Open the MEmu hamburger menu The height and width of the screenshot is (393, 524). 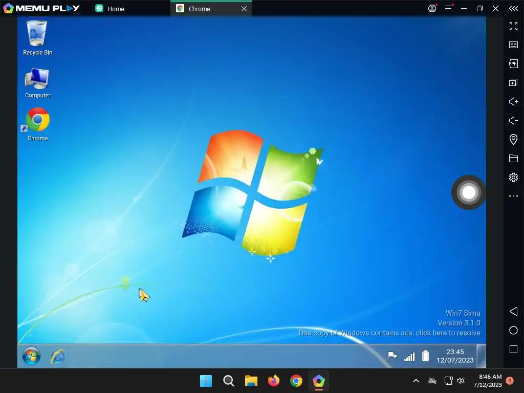point(448,8)
